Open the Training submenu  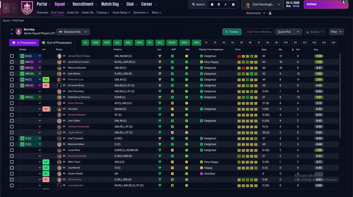tap(103, 13)
